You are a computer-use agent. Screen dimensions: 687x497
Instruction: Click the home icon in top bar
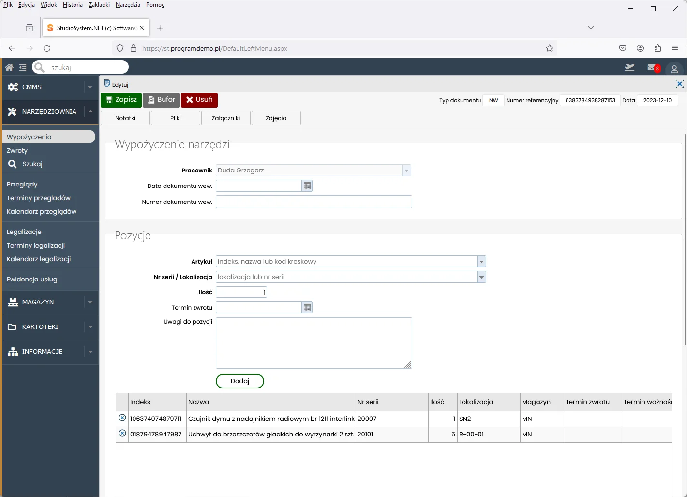9,67
